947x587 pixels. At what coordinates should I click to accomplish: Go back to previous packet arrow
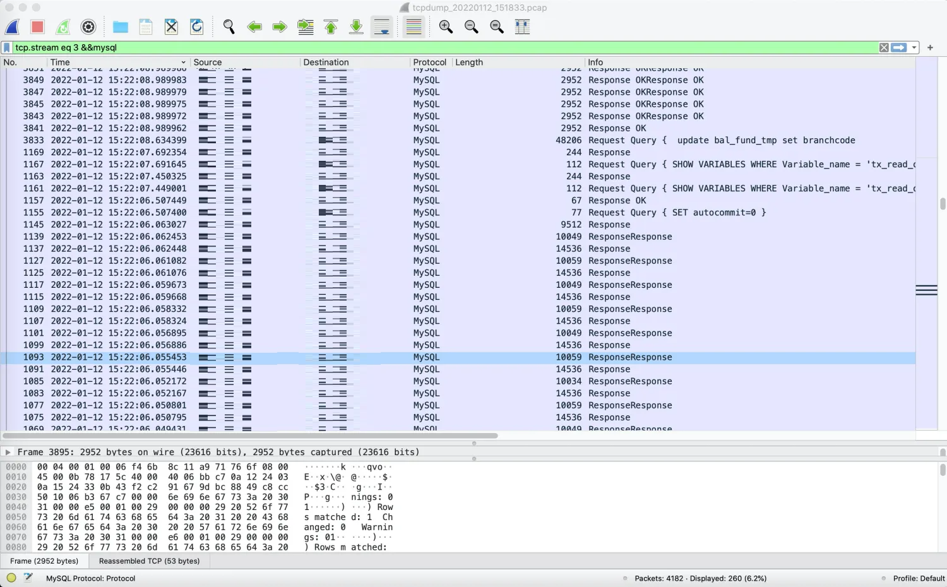pyautogui.click(x=254, y=27)
